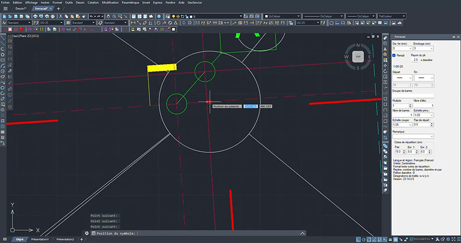Open the Dia. fer (mm) dropdown

402,48
